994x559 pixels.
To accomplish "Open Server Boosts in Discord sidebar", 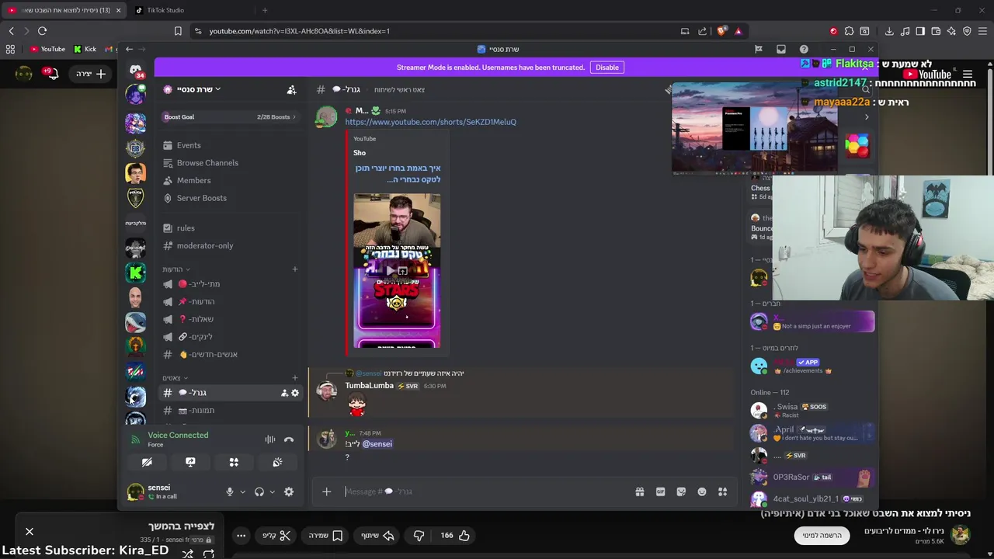I will click(230, 198).
